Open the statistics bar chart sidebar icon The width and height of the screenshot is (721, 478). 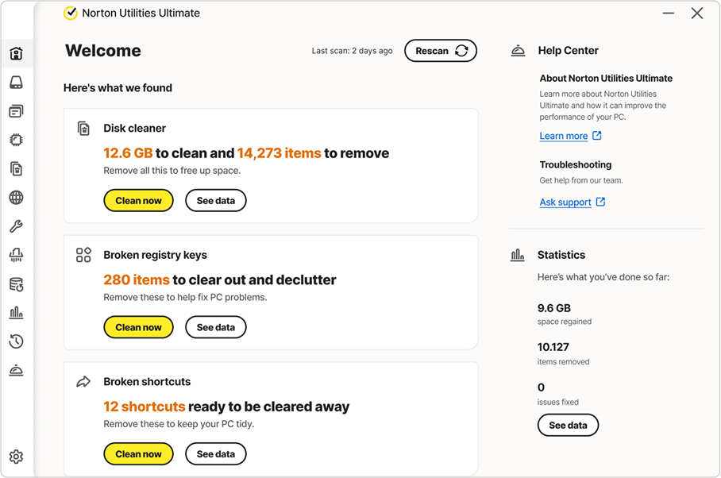16,313
